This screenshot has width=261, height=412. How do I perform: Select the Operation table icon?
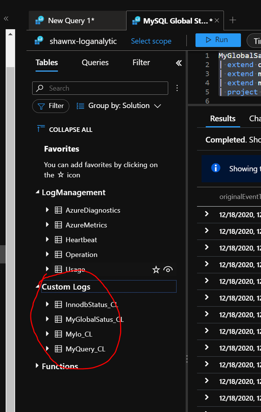click(x=58, y=254)
